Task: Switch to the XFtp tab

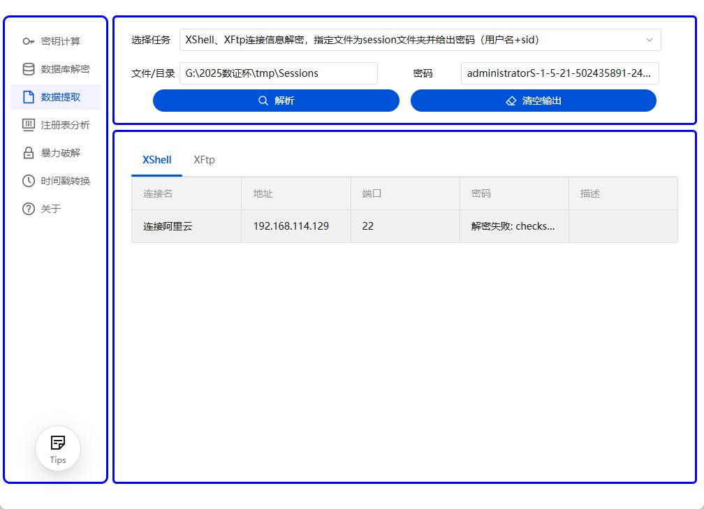Action: coord(204,161)
